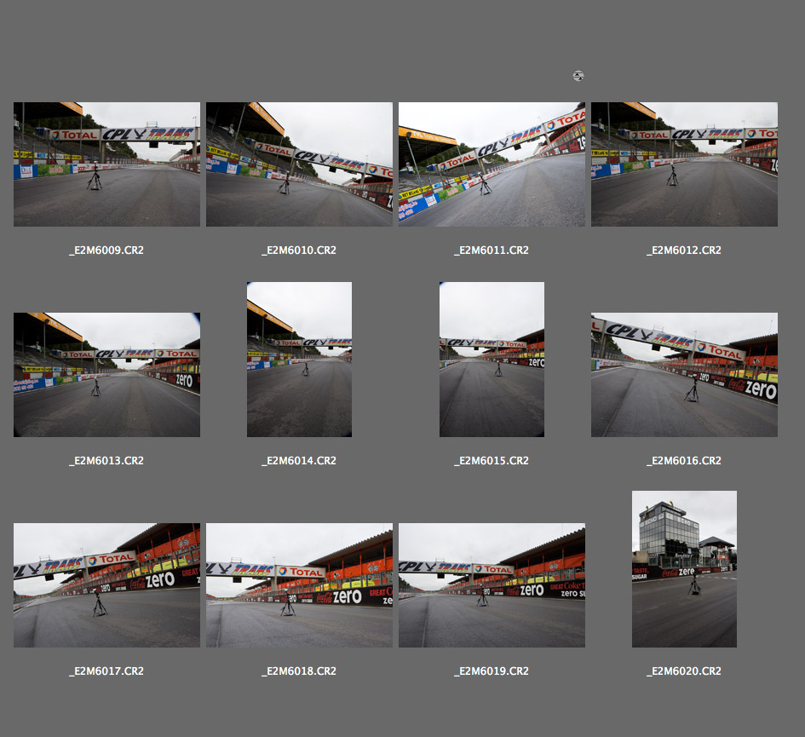The height and width of the screenshot is (737, 805).
Task: Select the building photo _E2M6020.CR2
Action: (684, 569)
